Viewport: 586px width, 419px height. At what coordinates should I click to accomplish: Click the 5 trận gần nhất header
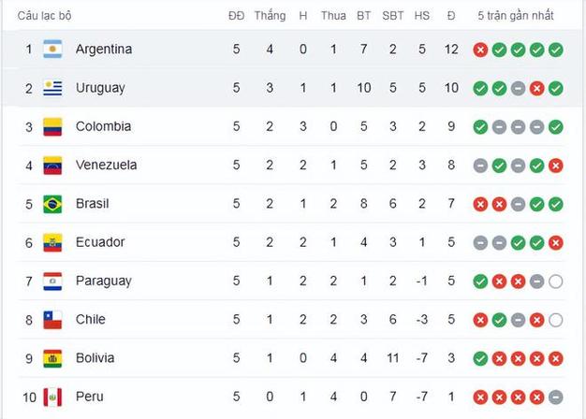pyautogui.click(x=516, y=15)
